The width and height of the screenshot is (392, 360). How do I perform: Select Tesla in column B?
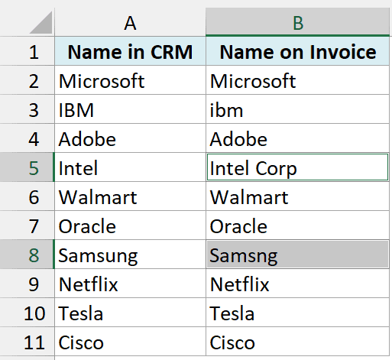pyautogui.click(x=297, y=313)
